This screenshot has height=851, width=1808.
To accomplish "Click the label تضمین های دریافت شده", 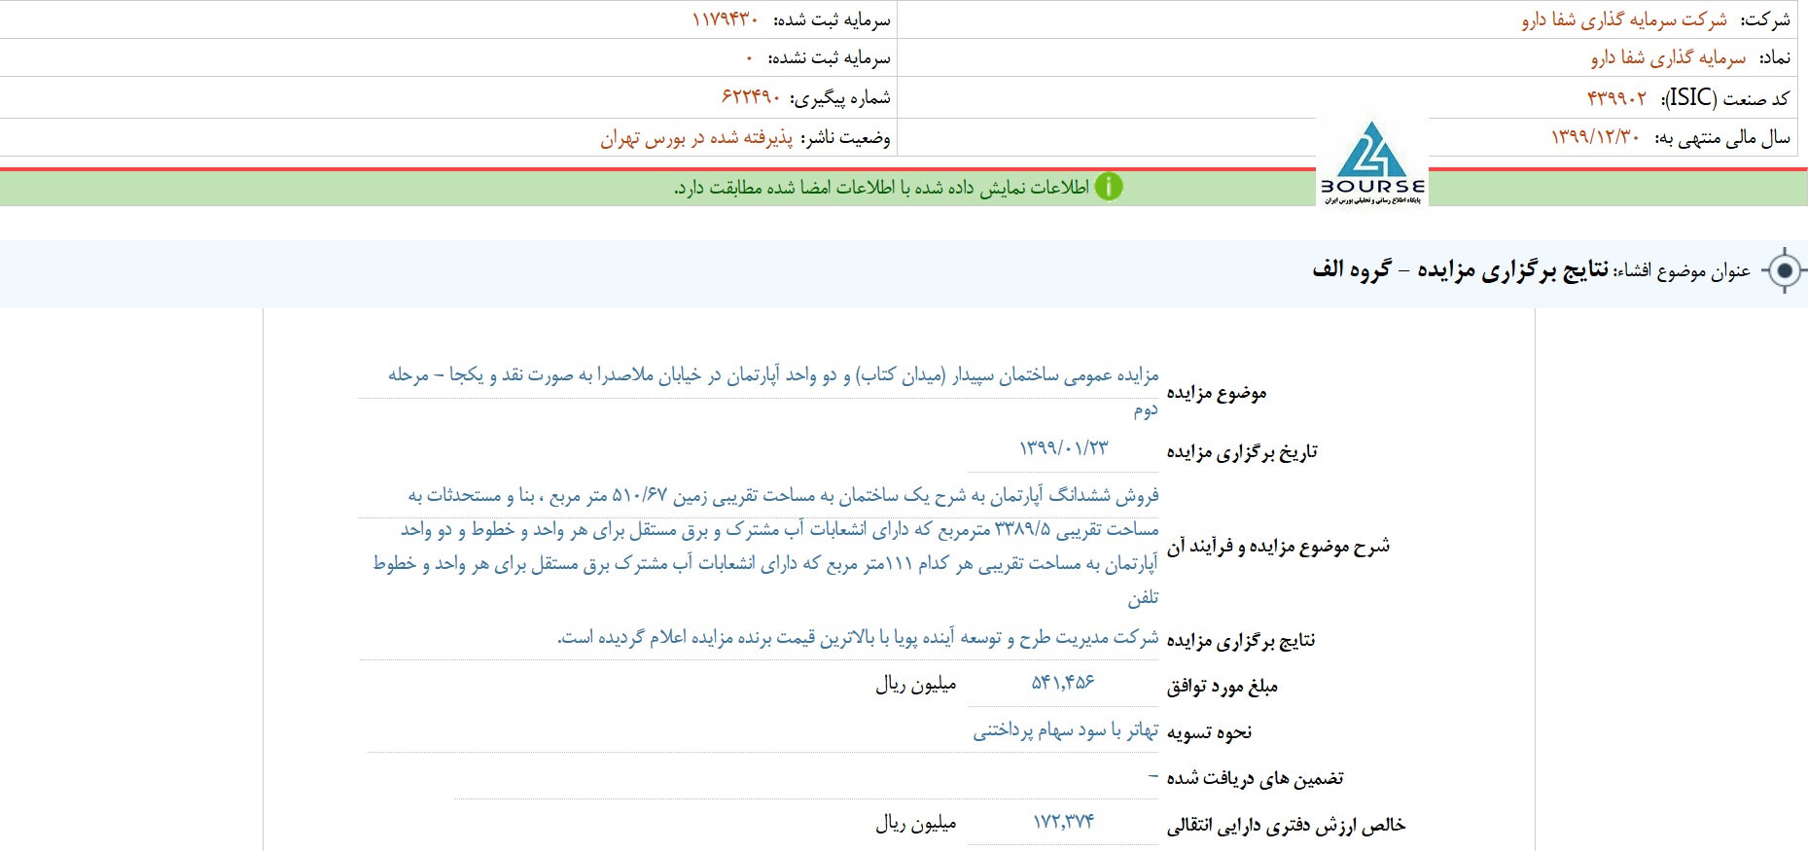I will [1255, 778].
